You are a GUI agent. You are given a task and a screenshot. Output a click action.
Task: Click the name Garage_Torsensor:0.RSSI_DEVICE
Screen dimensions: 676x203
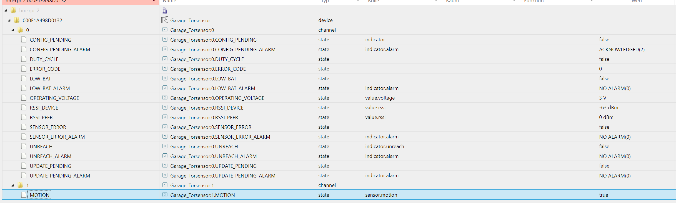(x=207, y=108)
